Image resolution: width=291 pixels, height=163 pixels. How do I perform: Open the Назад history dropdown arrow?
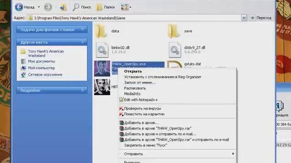coord(39,7)
